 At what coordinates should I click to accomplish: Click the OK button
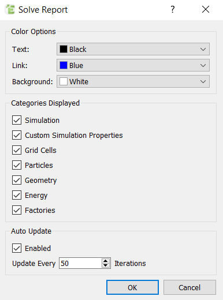[132, 287]
